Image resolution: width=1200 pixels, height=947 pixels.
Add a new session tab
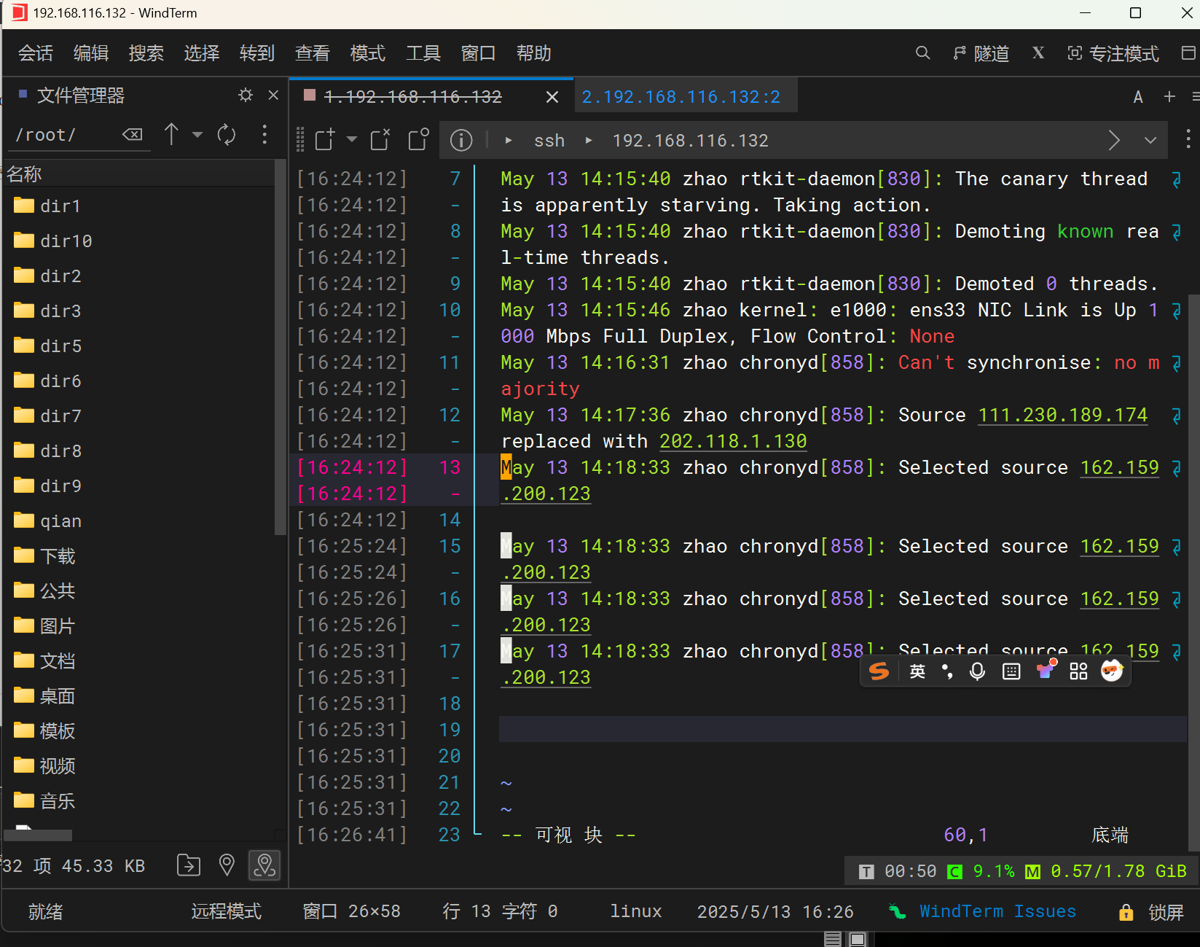point(1169,96)
